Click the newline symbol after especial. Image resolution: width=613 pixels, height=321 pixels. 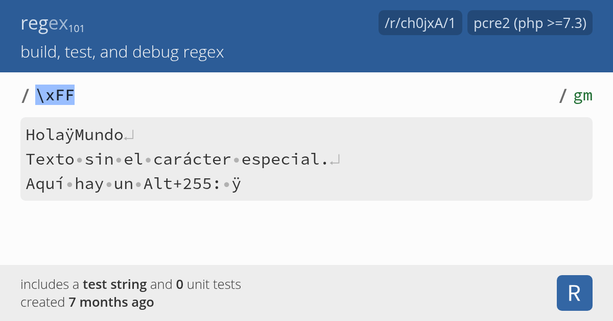coord(335,158)
